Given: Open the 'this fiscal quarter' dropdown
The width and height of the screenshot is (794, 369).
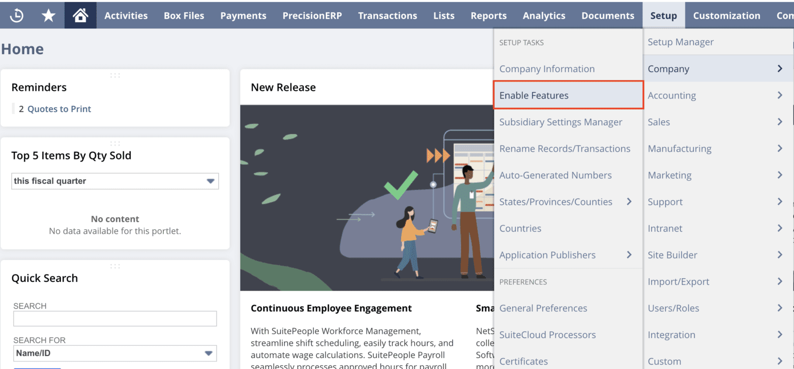Looking at the screenshot, I should 210,181.
